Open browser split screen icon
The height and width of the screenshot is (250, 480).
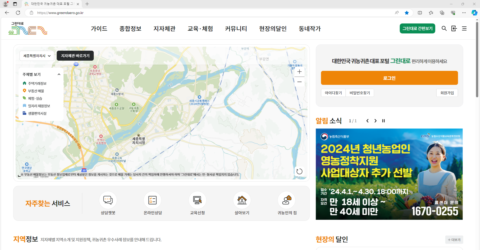click(x=420, y=13)
